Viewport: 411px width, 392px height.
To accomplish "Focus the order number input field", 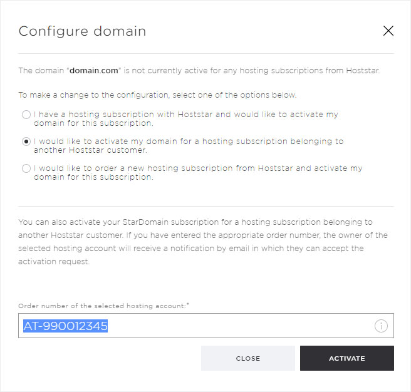I will (205, 326).
